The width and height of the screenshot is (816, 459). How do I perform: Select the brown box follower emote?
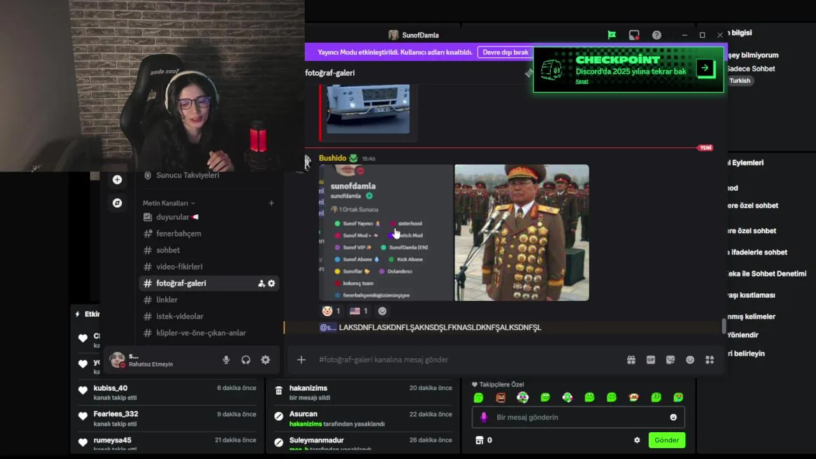click(500, 397)
